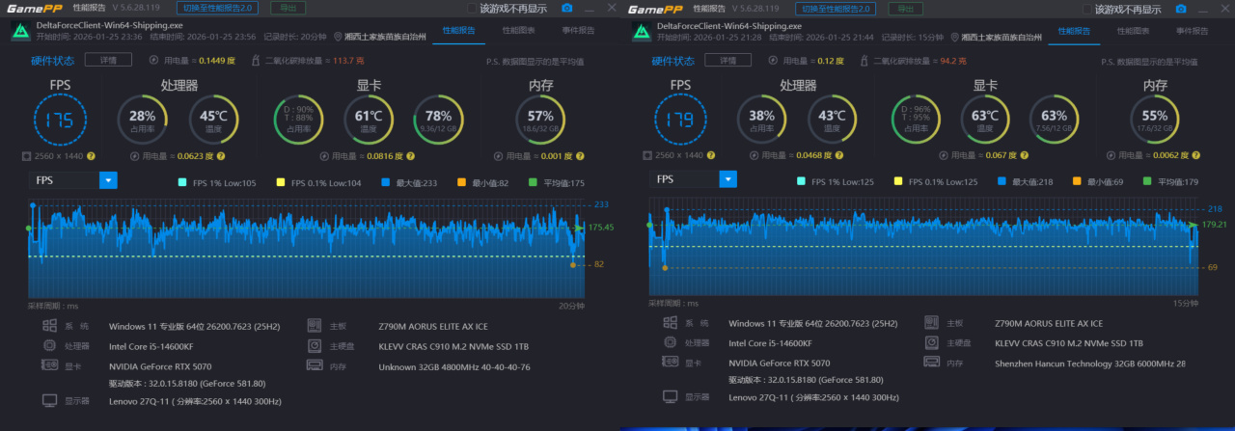
Task: Tick 该游戏不再显示 checkbox in the 15分钟 report window
Action: pos(1087,9)
